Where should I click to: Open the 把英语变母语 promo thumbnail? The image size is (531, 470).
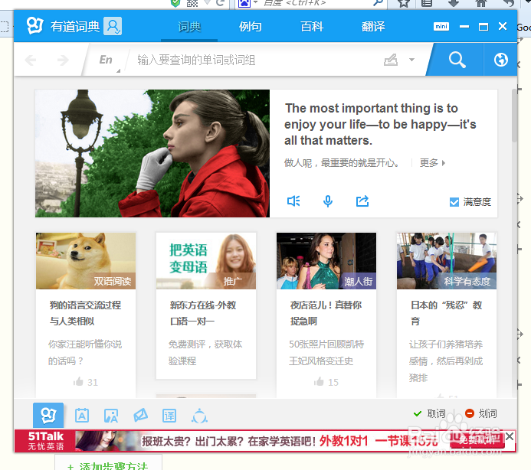point(206,260)
